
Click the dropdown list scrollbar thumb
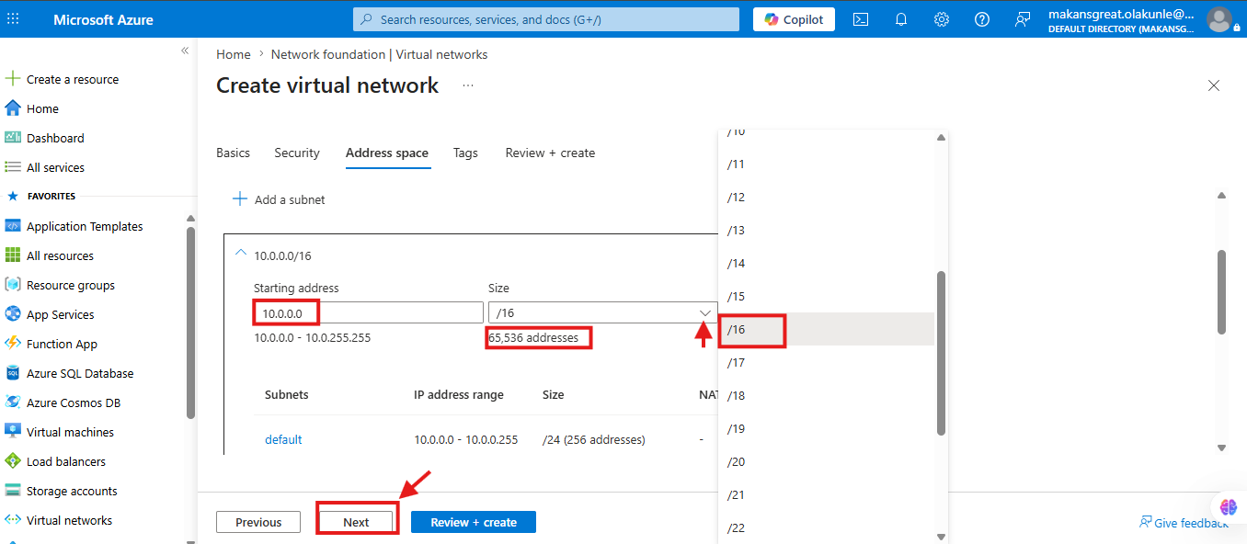coord(941,353)
